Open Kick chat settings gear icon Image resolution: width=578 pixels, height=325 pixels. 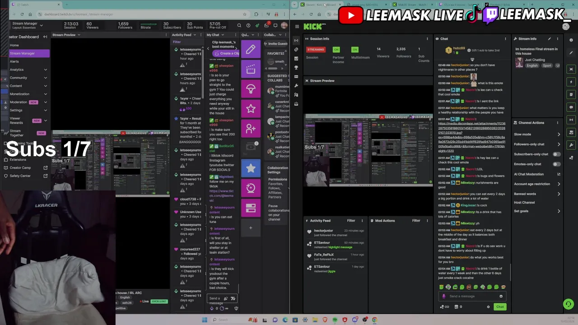pyautogui.click(x=488, y=307)
